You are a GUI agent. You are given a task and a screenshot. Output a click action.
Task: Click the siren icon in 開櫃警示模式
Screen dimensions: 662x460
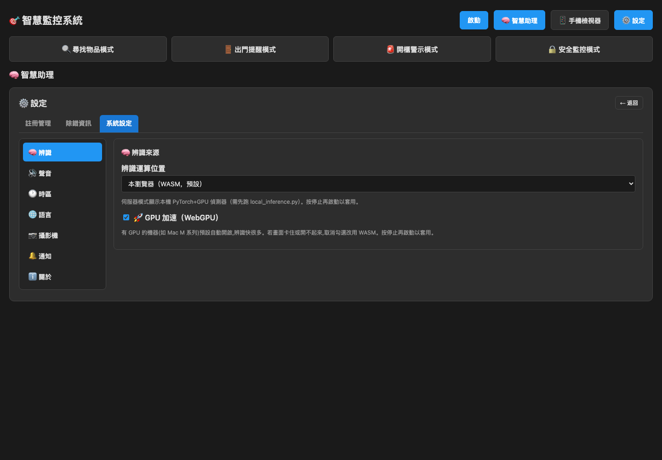tap(390, 49)
